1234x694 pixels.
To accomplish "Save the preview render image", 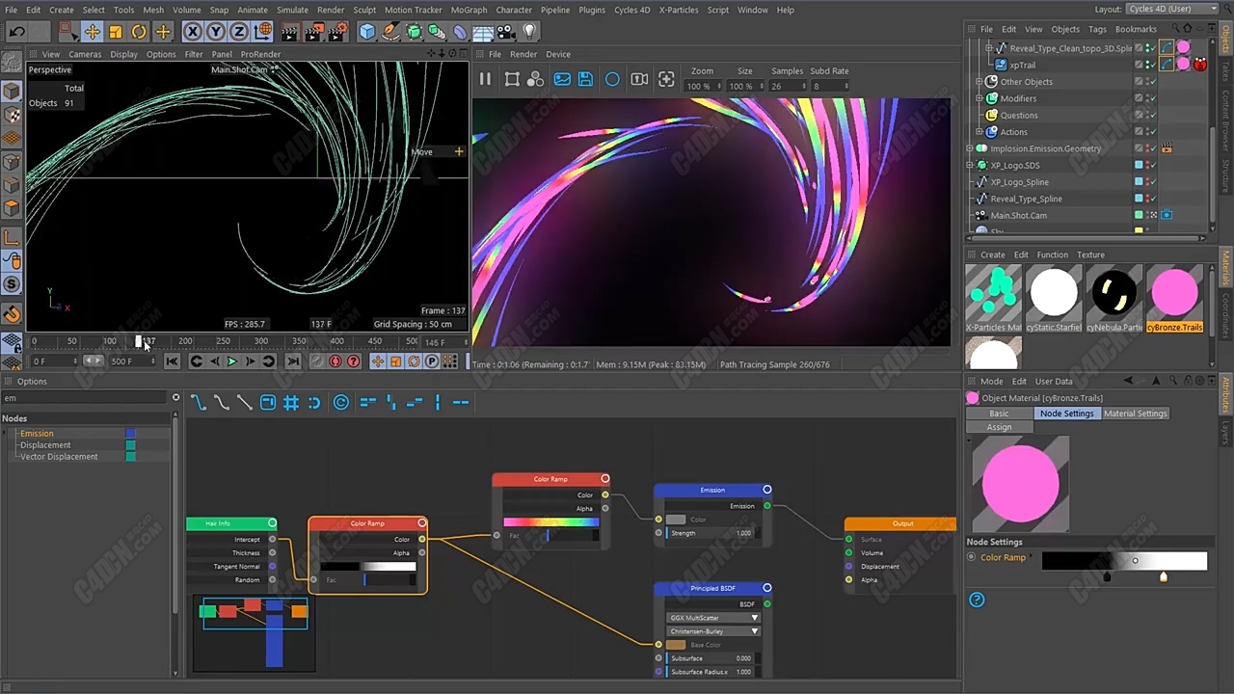I will point(585,79).
